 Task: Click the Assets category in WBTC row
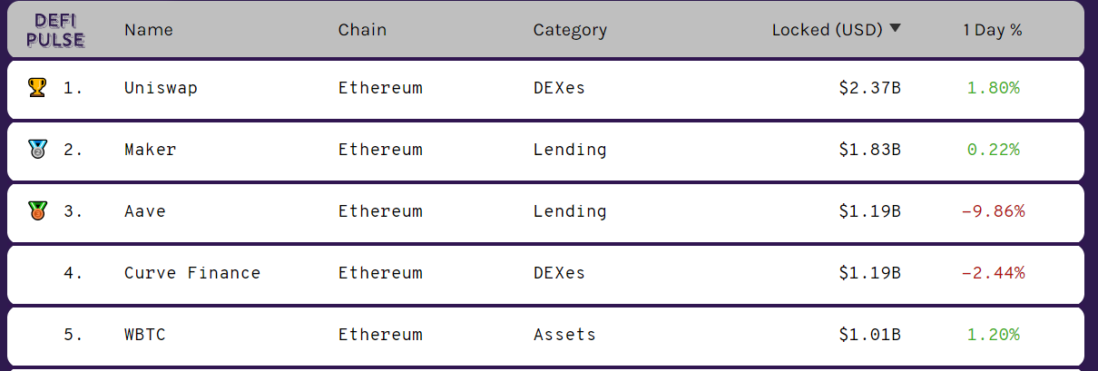tap(564, 335)
